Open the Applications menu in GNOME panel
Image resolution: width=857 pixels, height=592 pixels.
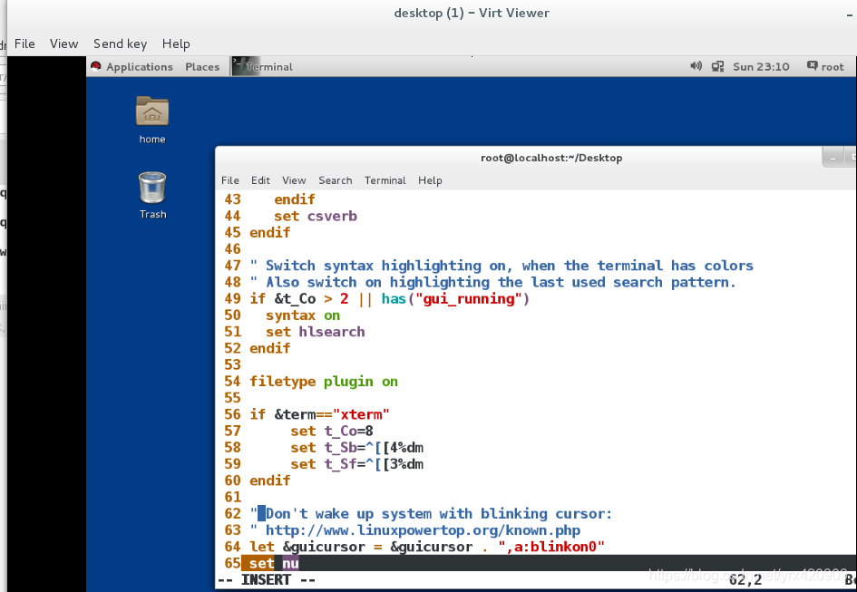point(140,67)
